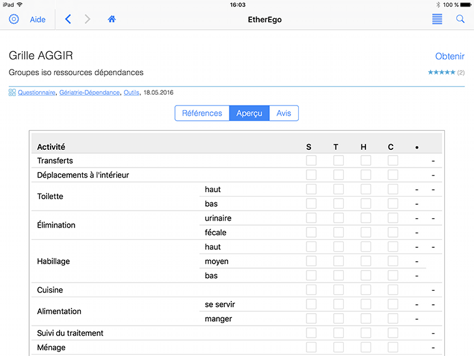474x356 pixels.
Task: Tap the five-star rating
Action: 441,73
